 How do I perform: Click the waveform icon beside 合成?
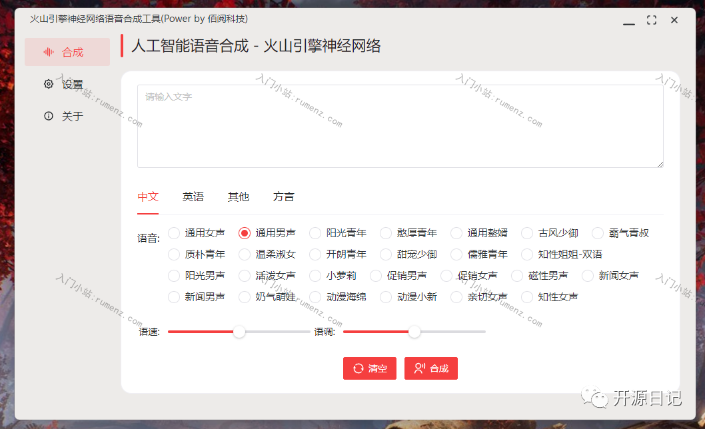pos(49,52)
